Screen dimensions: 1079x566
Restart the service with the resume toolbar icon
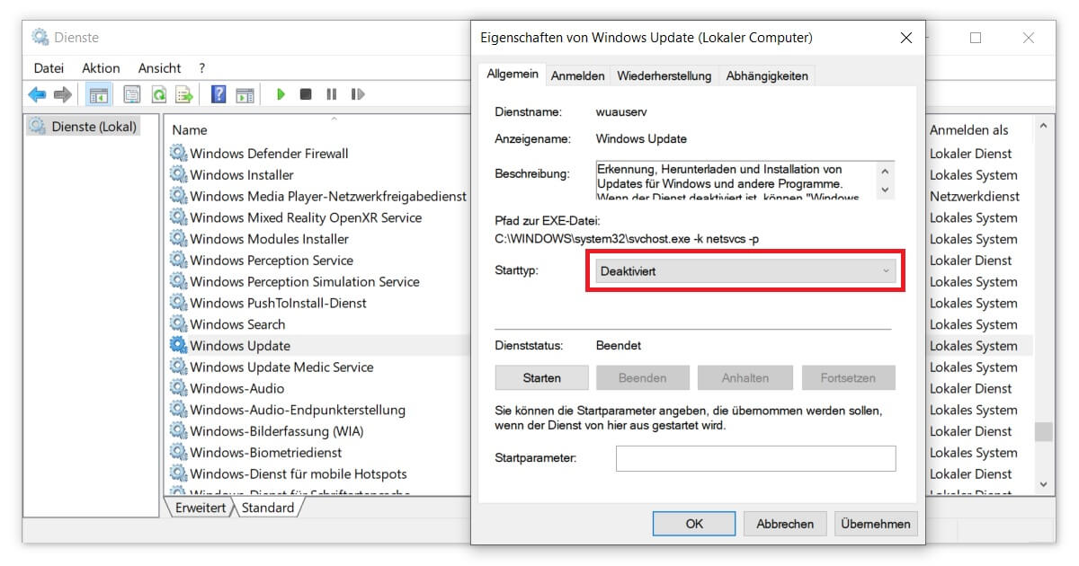coord(358,93)
